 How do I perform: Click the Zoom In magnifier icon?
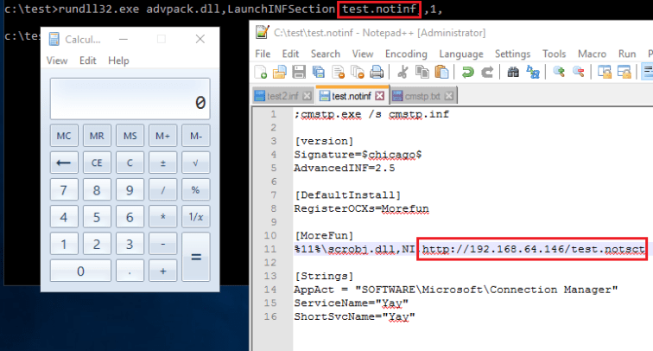[x=559, y=73]
